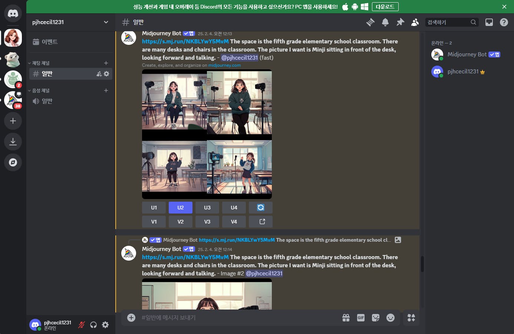Click the U3 upscale button
514x334 pixels.
[x=207, y=208]
